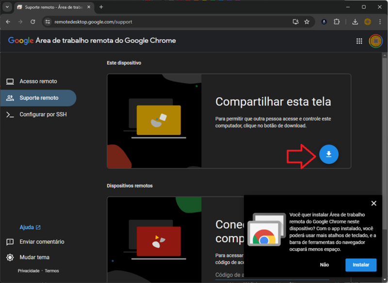
Task: Open the Chrome three-dot menu
Action: (380, 22)
